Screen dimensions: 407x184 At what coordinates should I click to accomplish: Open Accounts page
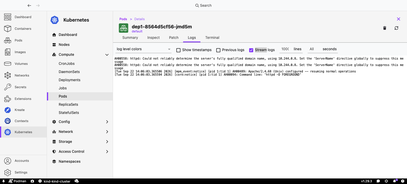[x=23, y=161]
